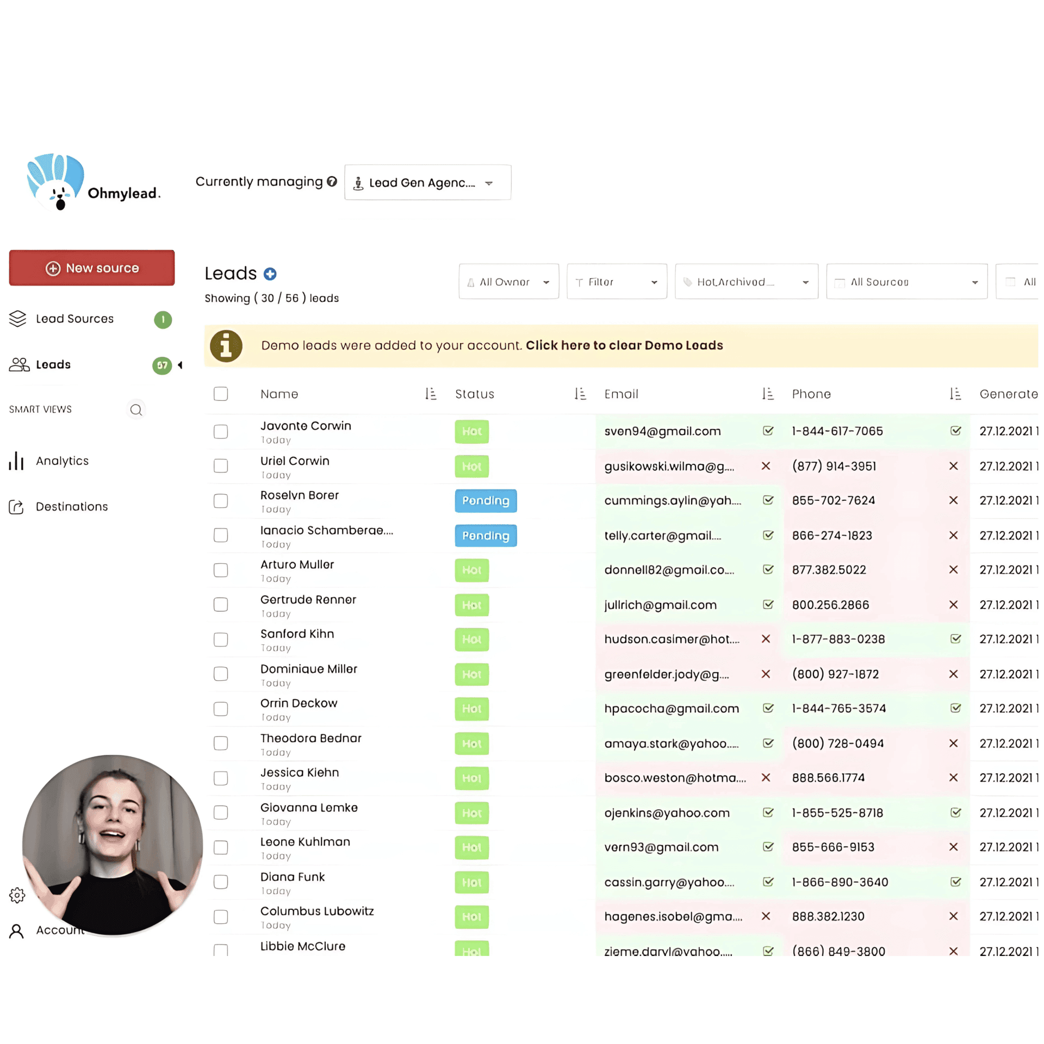
Task: Open settings via the gear icon
Action: coord(17,894)
